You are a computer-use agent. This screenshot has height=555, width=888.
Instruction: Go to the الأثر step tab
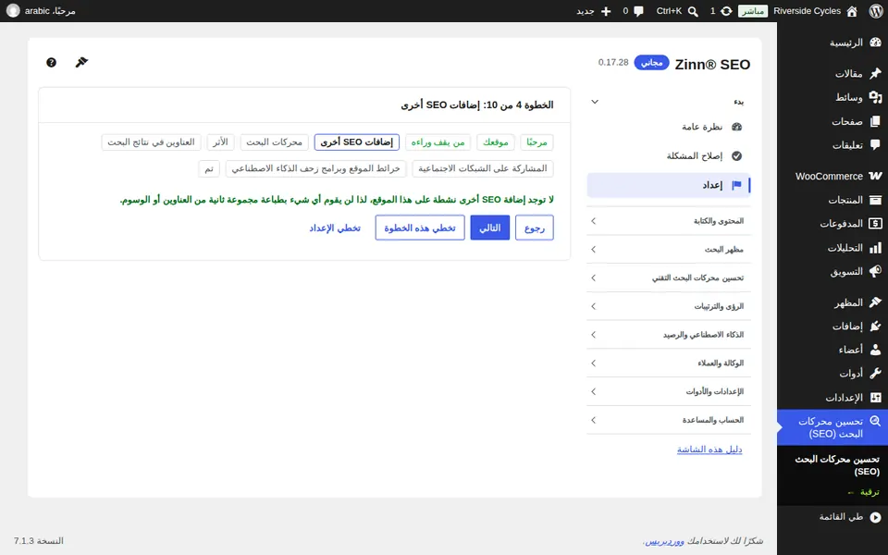[220, 142]
